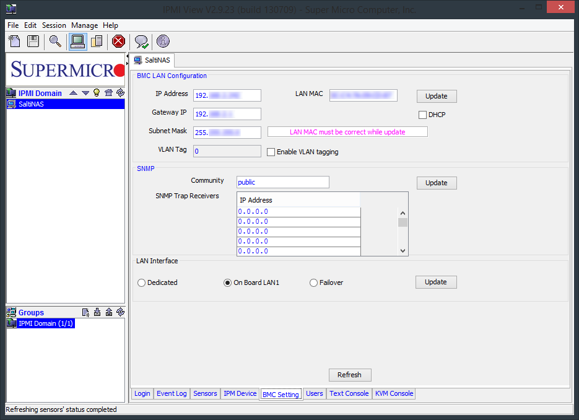
Task: Select SaltiNAS in the IPMI Domain list
Action: (66, 104)
